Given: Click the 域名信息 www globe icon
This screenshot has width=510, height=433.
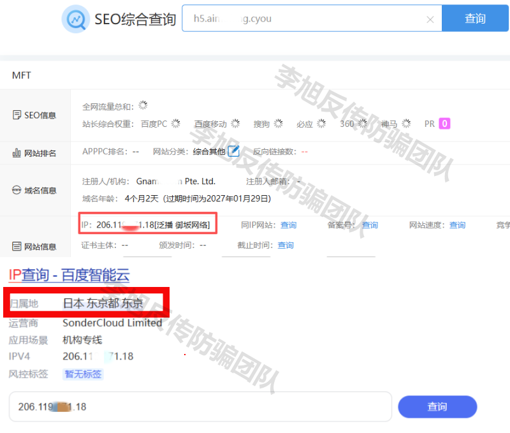Looking at the screenshot, I should 17,189.
